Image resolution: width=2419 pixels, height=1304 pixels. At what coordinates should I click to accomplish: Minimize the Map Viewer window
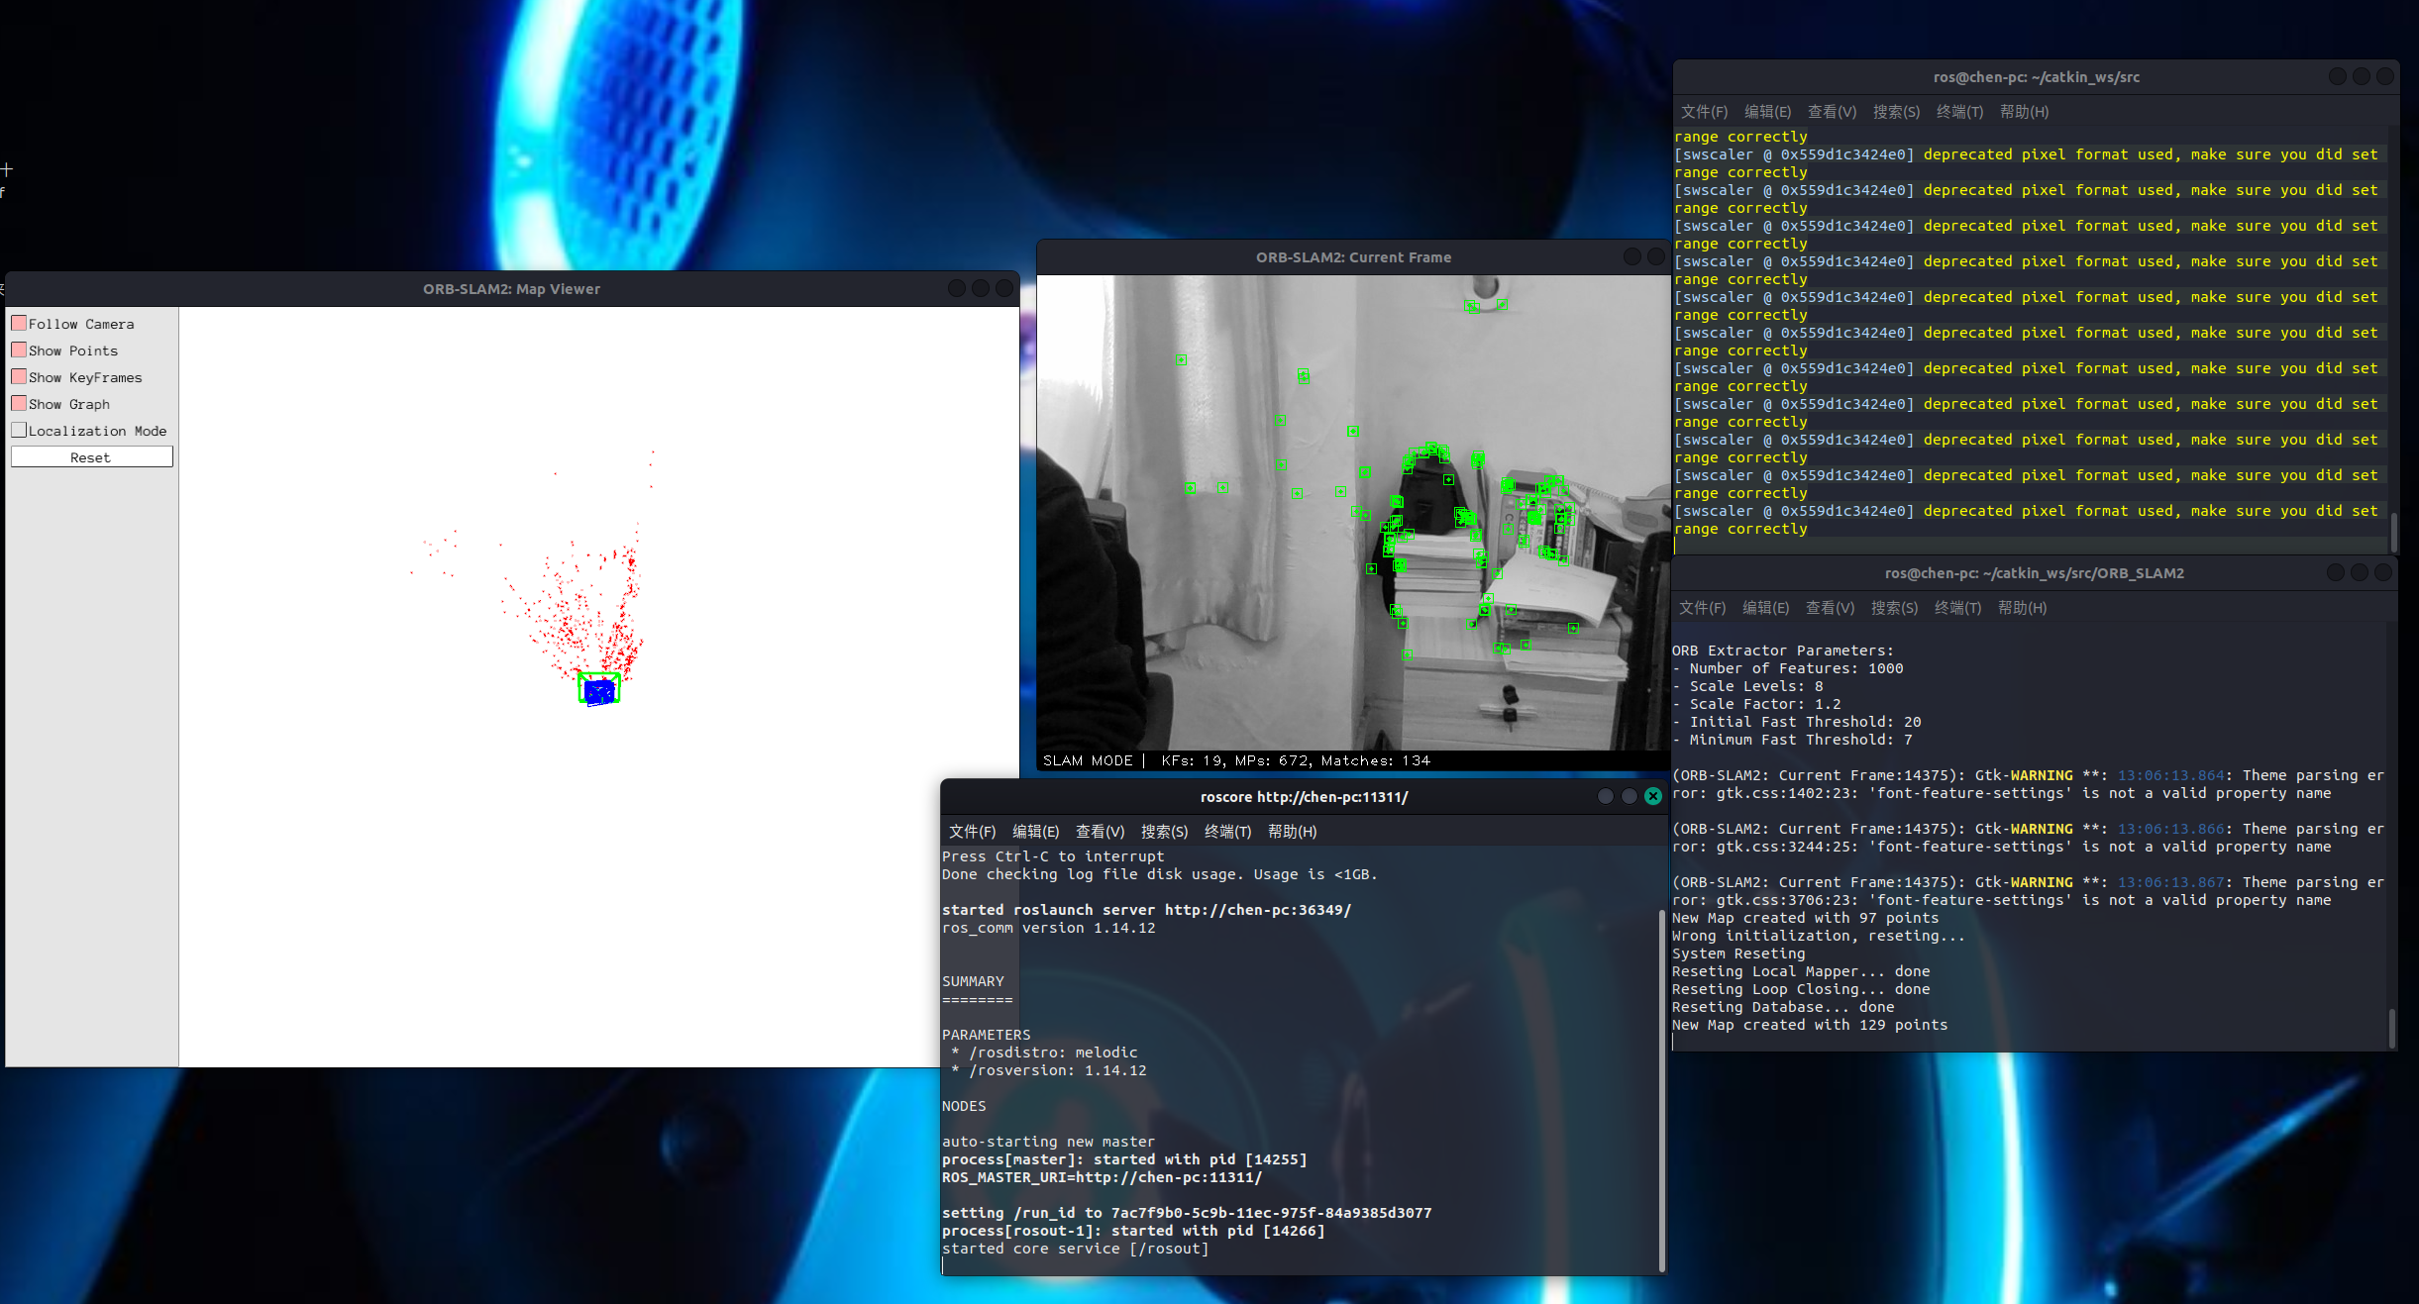point(956,288)
